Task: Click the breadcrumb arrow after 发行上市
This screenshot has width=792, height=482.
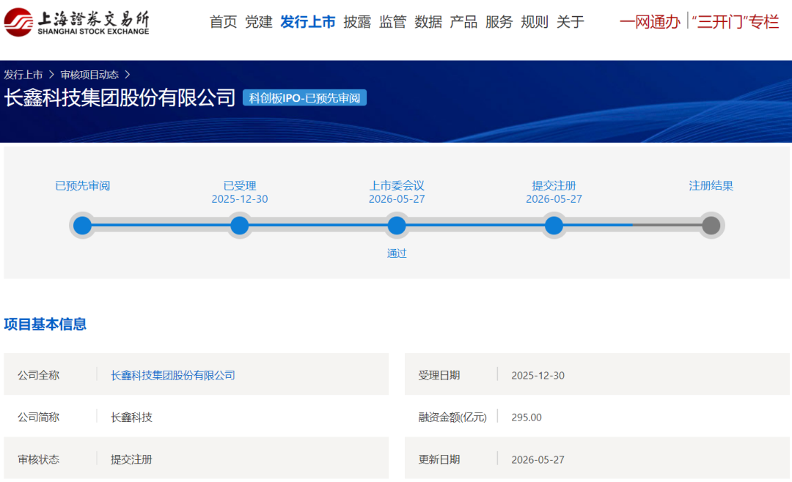Action: 51,75
